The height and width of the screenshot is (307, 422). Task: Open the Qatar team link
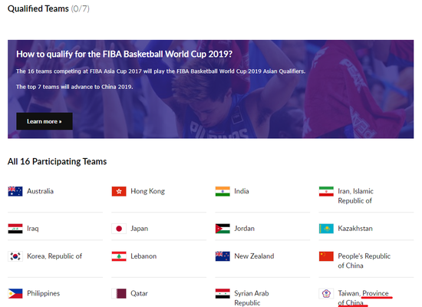139,293
